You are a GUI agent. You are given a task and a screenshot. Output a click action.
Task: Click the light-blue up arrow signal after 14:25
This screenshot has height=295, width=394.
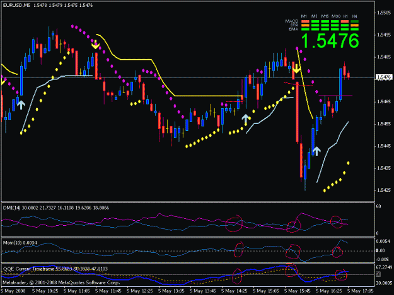point(245,119)
